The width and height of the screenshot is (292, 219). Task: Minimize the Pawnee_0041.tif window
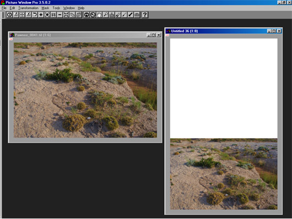tap(149, 35)
